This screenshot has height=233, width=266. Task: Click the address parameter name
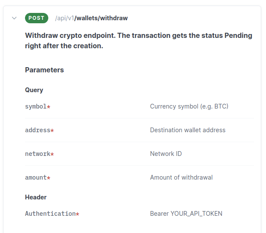(38, 130)
